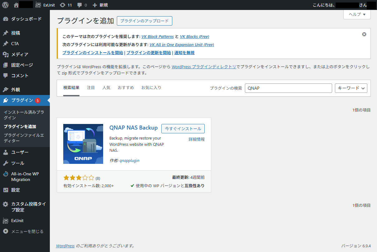Image resolution: width=377 pixels, height=252 pixels.
Task: Open the VK Block Patterns link
Action: point(157,37)
